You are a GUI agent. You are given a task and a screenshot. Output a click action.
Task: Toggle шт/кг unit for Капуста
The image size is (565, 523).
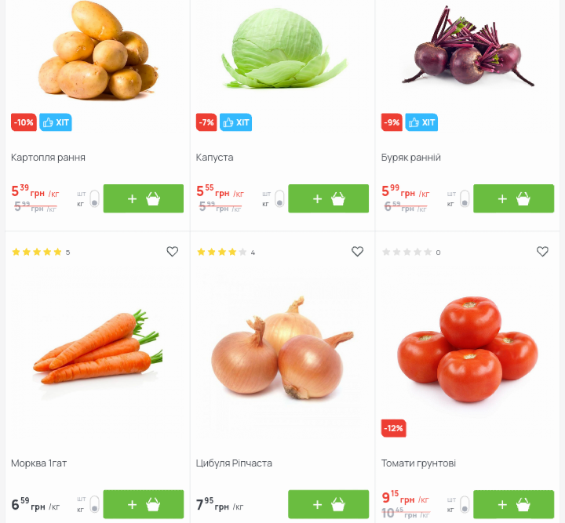pyautogui.click(x=279, y=198)
